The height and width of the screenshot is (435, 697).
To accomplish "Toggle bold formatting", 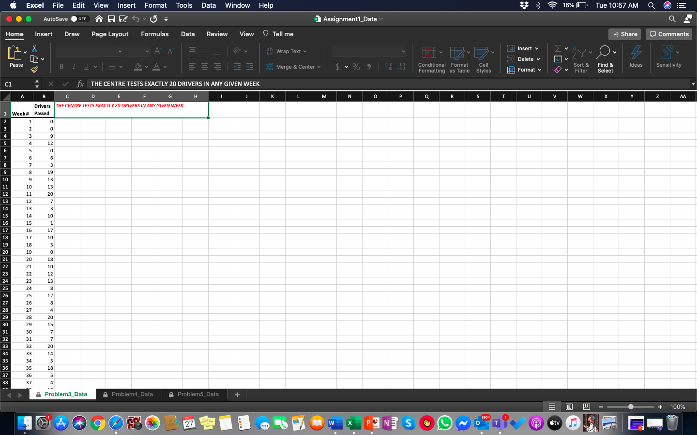I will 61,66.
